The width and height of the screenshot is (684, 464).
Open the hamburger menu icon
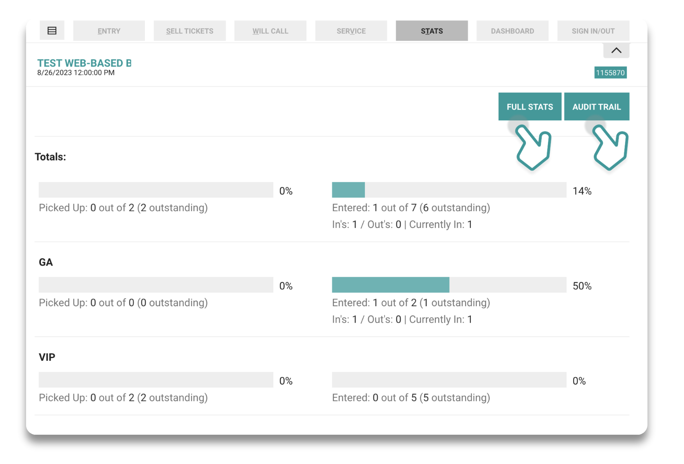52,31
